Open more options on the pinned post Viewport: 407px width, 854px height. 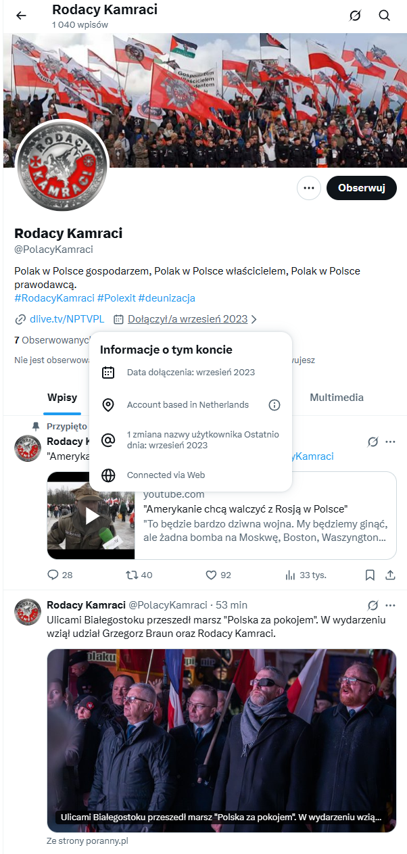tap(390, 442)
